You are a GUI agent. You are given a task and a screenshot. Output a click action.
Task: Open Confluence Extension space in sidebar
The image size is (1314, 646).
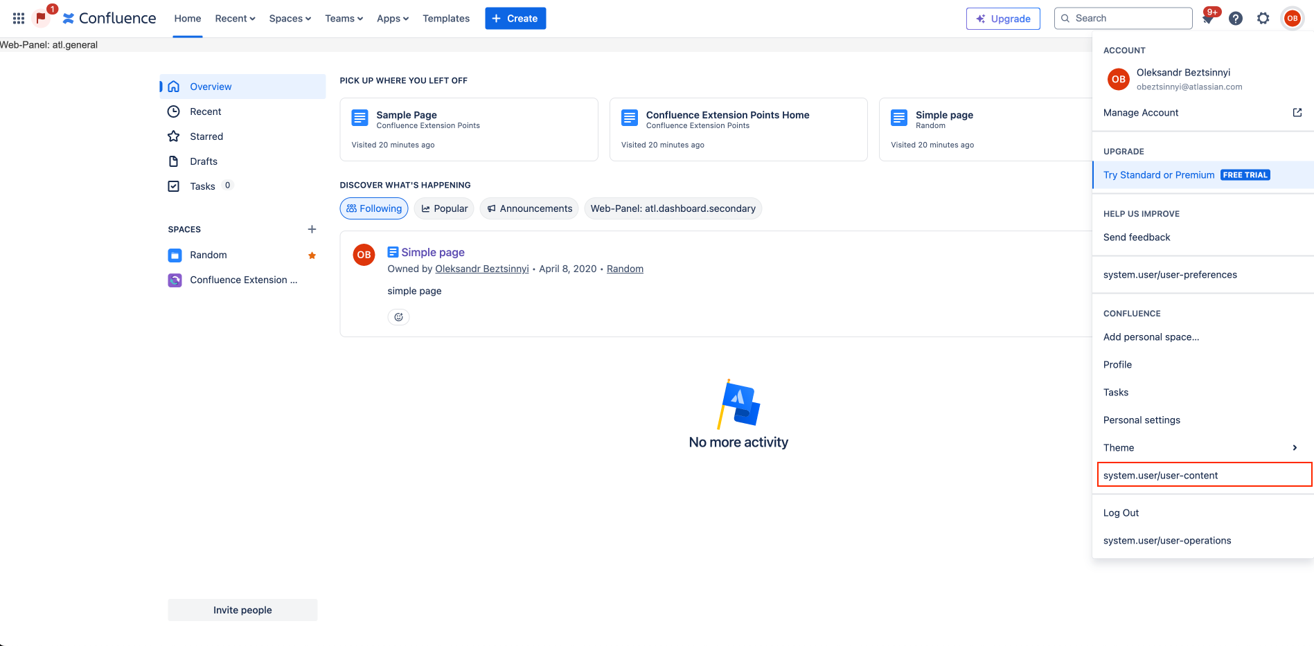242,280
